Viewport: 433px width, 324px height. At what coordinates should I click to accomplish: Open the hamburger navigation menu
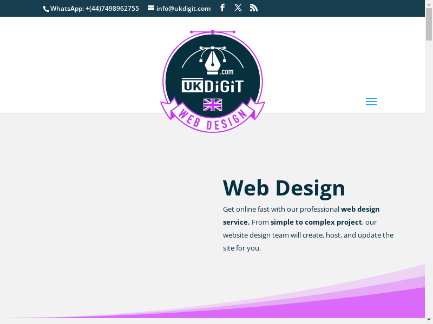coord(371,102)
